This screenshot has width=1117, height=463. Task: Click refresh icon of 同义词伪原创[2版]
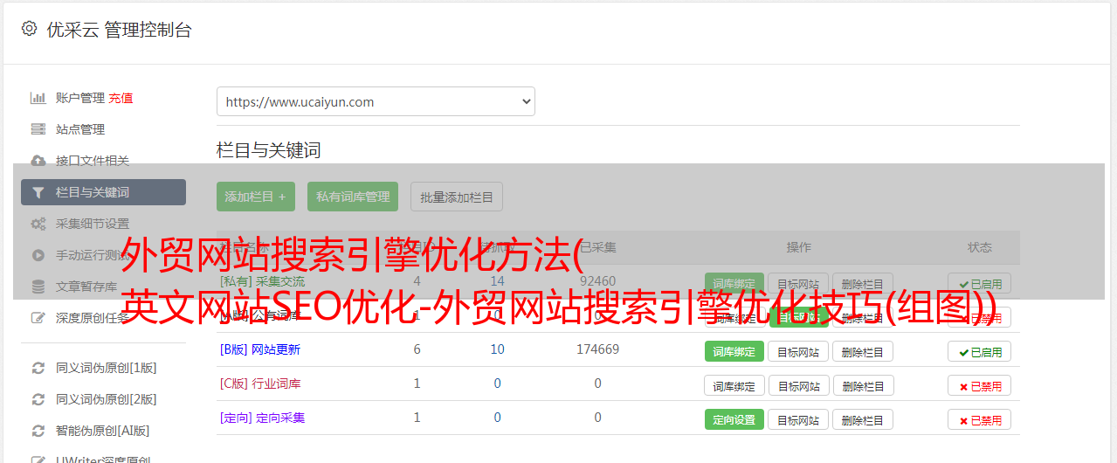coord(38,399)
